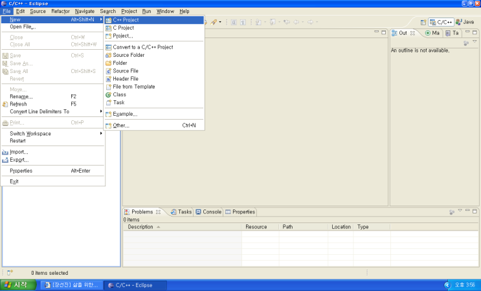
Task: Maximize the Outline view panel
Action: click(x=475, y=32)
